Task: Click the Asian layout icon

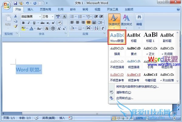Action: click(x=89, y=28)
